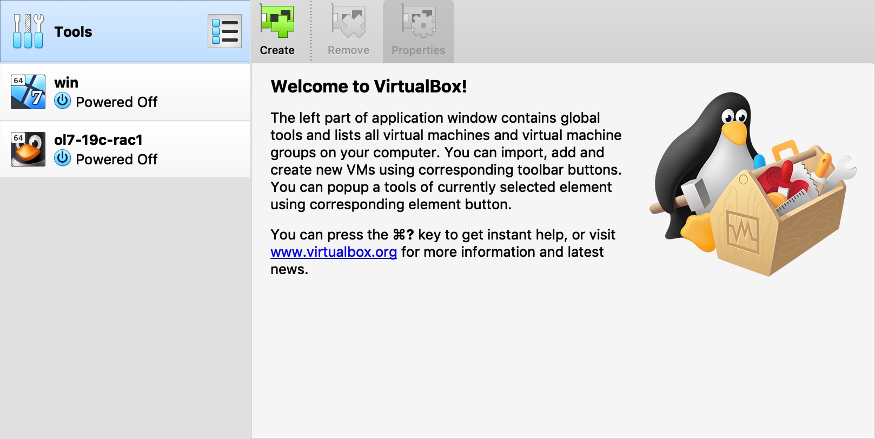
Task: Open the Properties toolbar button
Action: (x=419, y=31)
